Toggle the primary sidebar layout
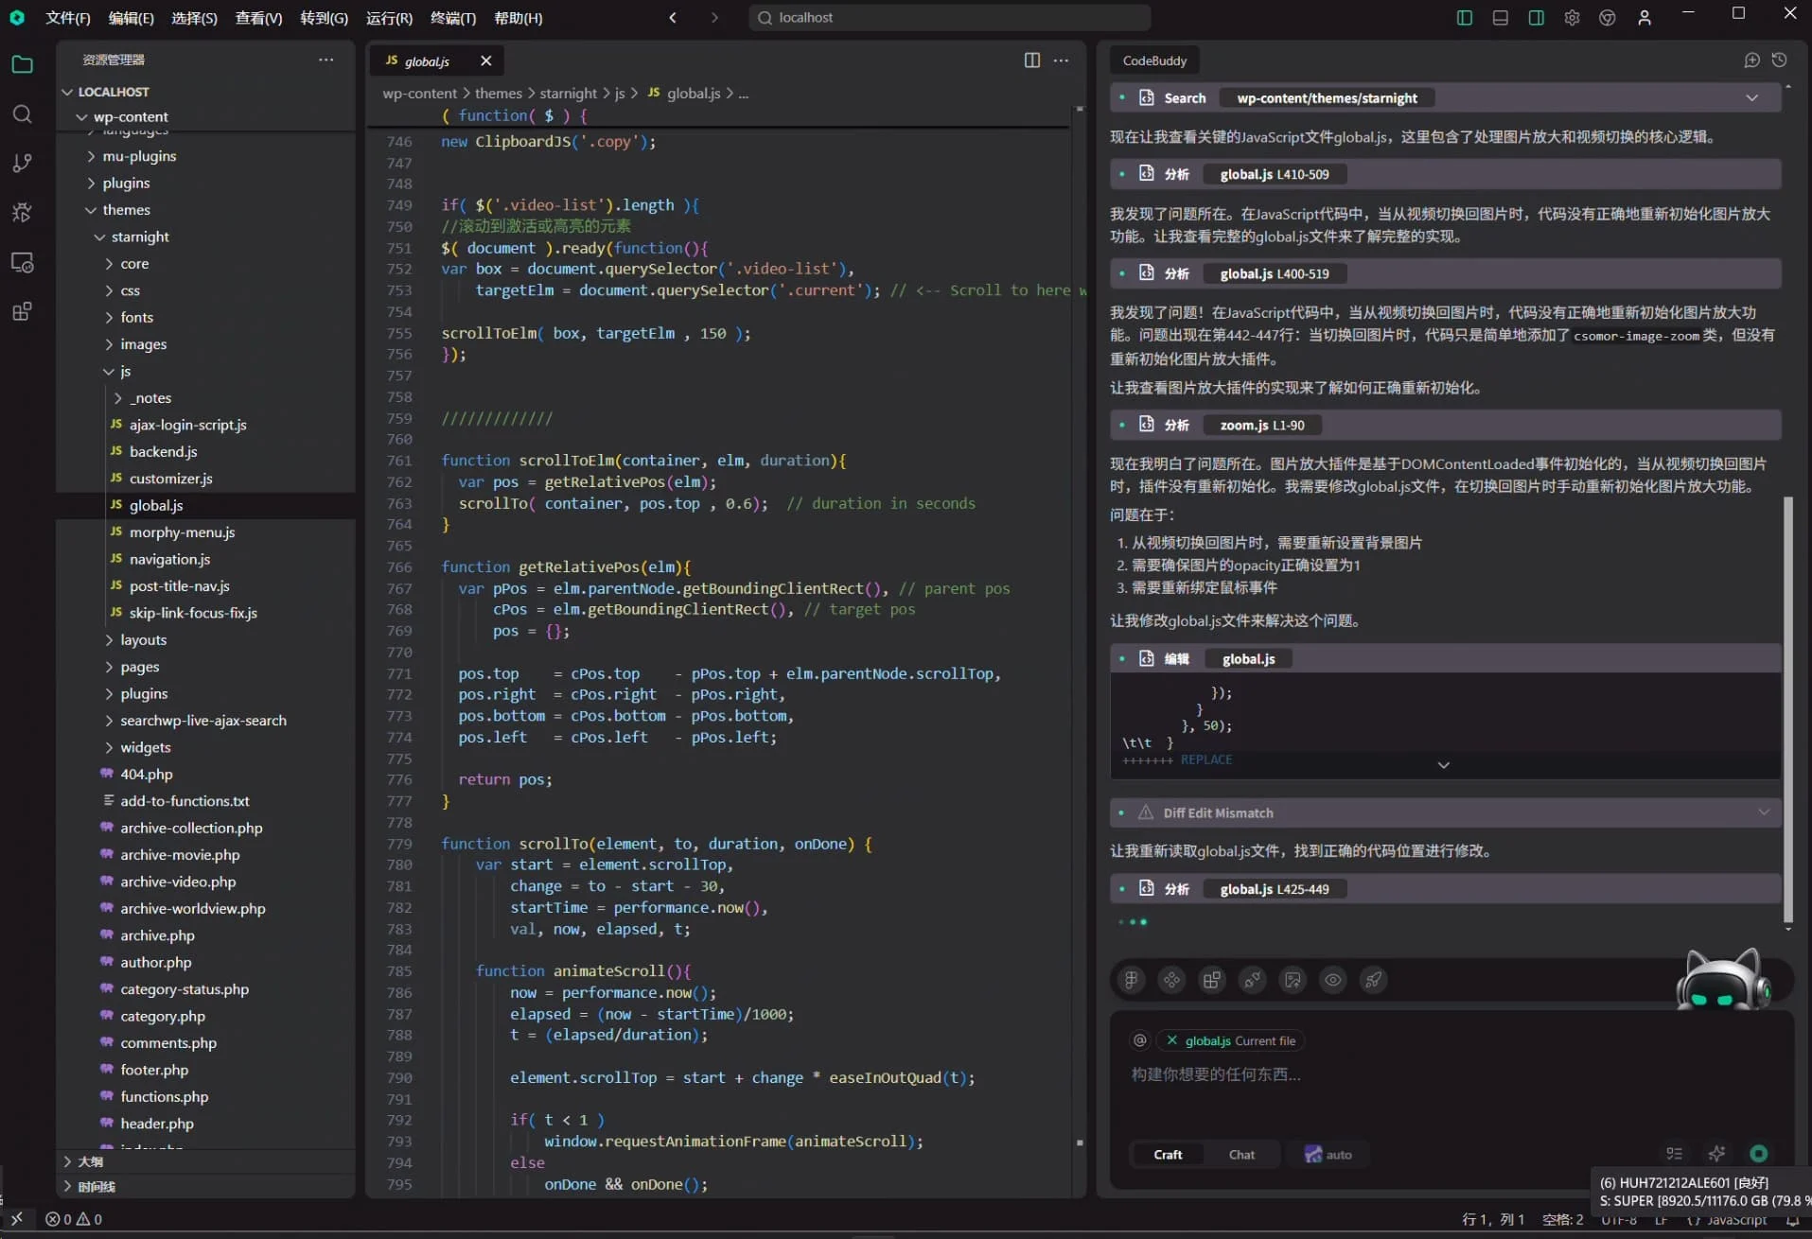Screen dimensions: 1812x1239 (x=1464, y=17)
